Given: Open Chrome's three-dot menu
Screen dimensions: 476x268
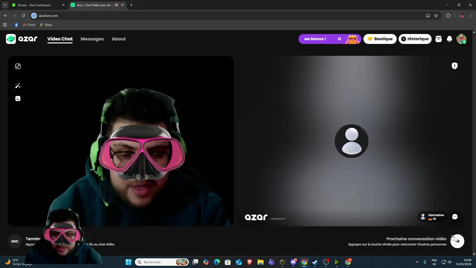Looking at the screenshot, I should click(471, 16).
